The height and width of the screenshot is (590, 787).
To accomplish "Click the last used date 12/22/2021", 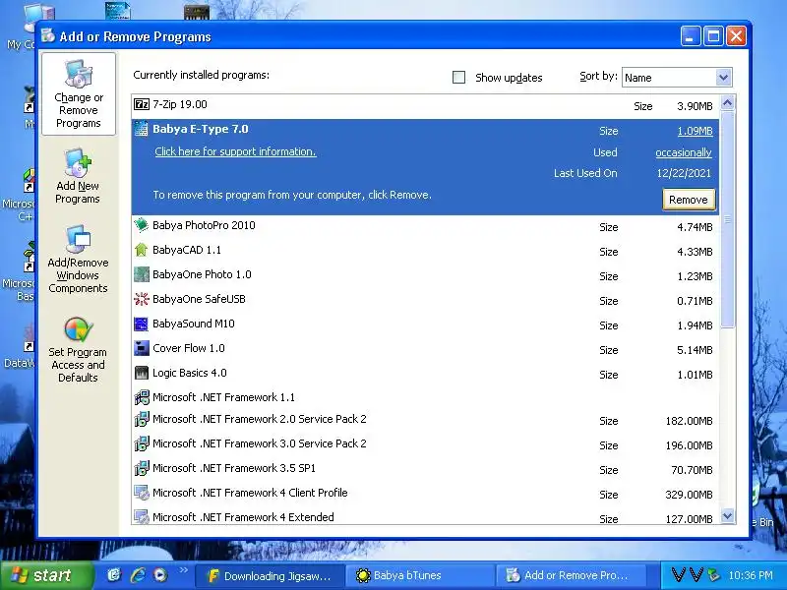I will pos(684,174).
